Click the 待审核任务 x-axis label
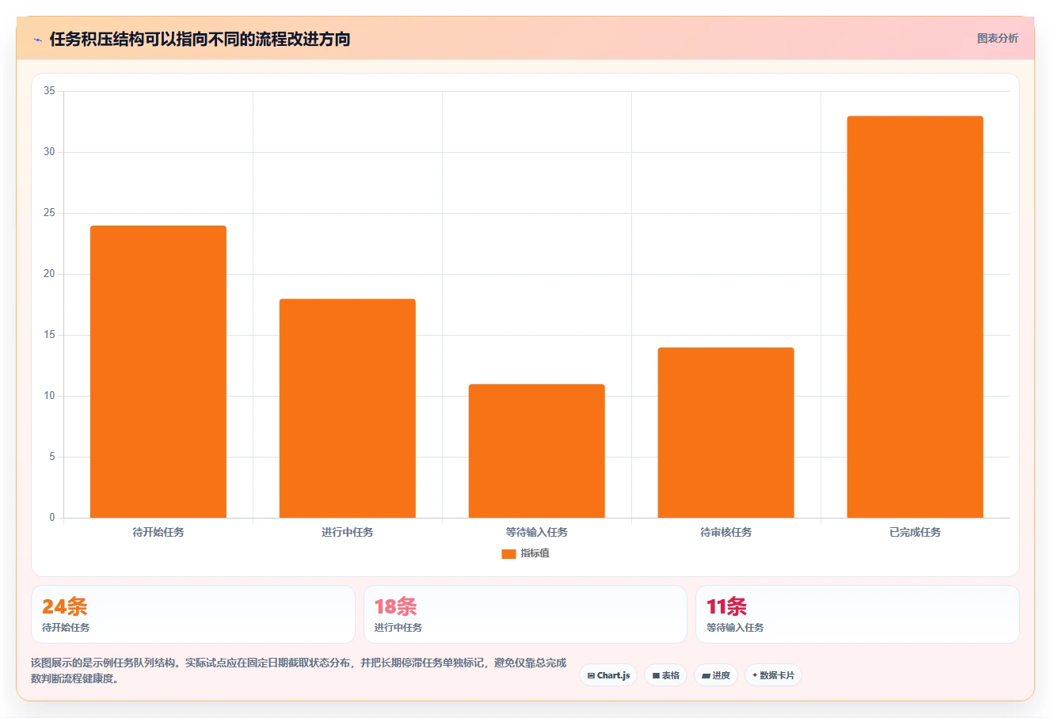The width and height of the screenshot is (1051, 718). tap(726, 533)
